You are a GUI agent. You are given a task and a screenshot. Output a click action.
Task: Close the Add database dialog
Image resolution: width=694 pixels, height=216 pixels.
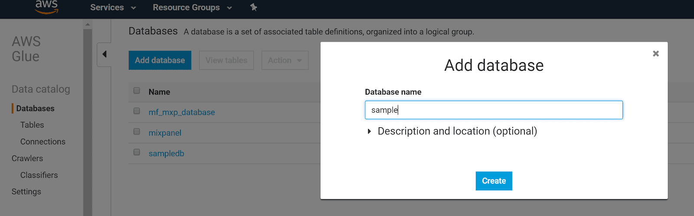(655, 53)
